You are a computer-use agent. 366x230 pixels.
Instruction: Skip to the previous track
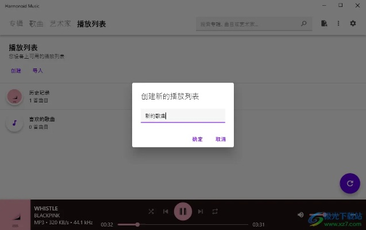165,212
